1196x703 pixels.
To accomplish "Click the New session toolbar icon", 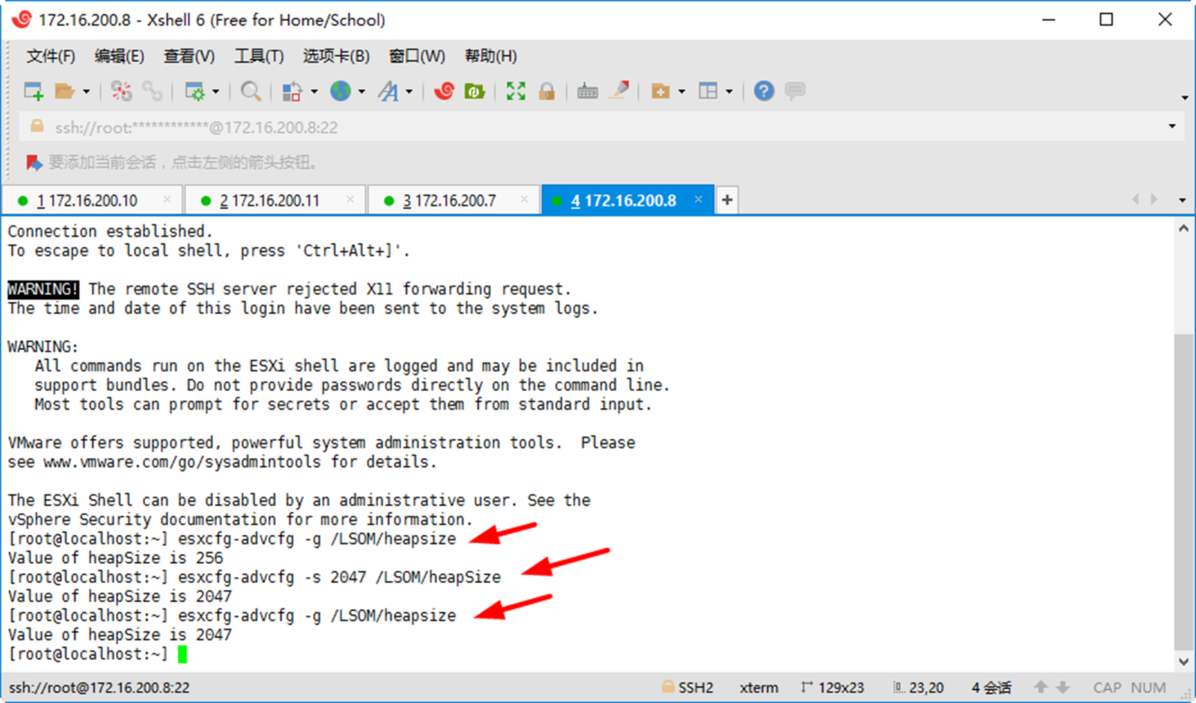I will point(34,91).
